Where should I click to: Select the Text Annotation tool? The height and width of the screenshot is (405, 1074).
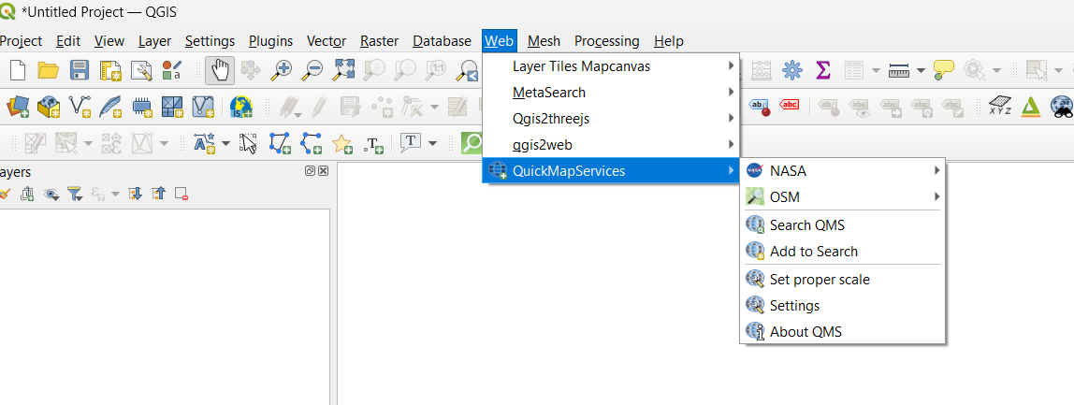click(x=411, y=142)
